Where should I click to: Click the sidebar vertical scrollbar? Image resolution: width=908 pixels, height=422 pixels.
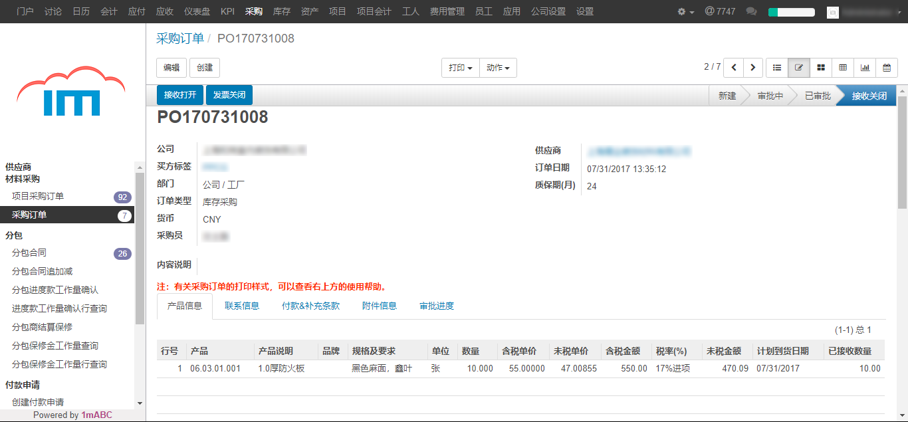[140, 247]
